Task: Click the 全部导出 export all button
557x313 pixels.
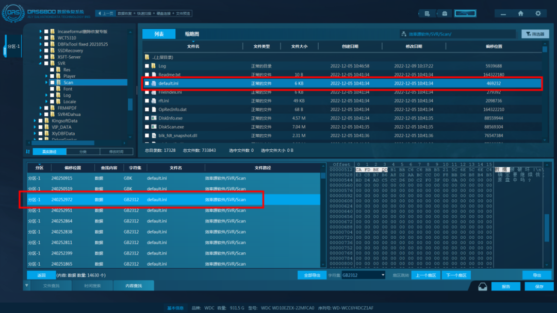Action: pyautogui.click(x=312, y=275)
